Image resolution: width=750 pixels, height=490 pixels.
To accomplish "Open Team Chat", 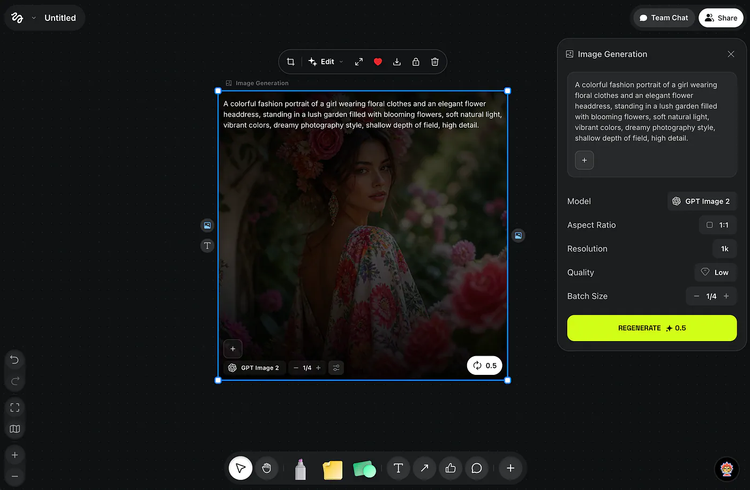I will 664,18.
